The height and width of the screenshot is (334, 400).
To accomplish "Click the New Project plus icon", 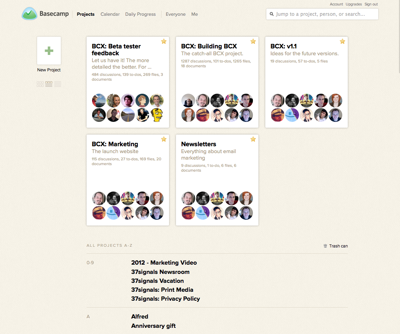I will [x=49, y=50].
